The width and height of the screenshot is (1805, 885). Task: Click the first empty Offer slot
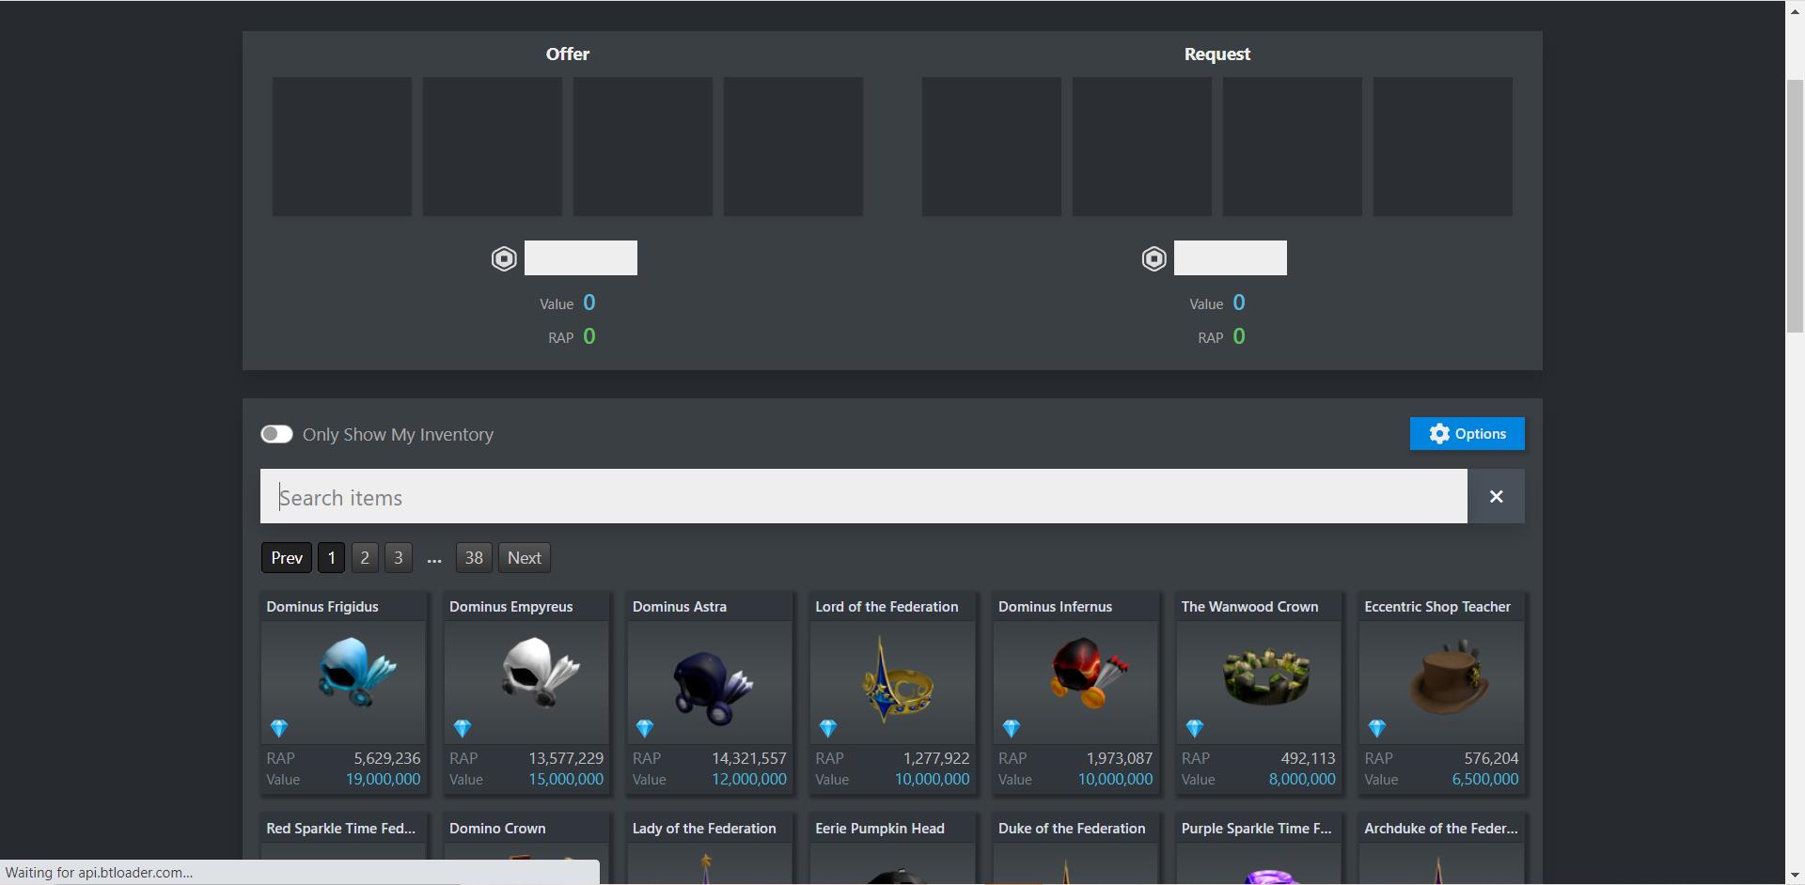(x=342, y=147)
